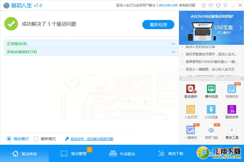
Task: Click the green success checkmark
Action: (x=11, y=24)
